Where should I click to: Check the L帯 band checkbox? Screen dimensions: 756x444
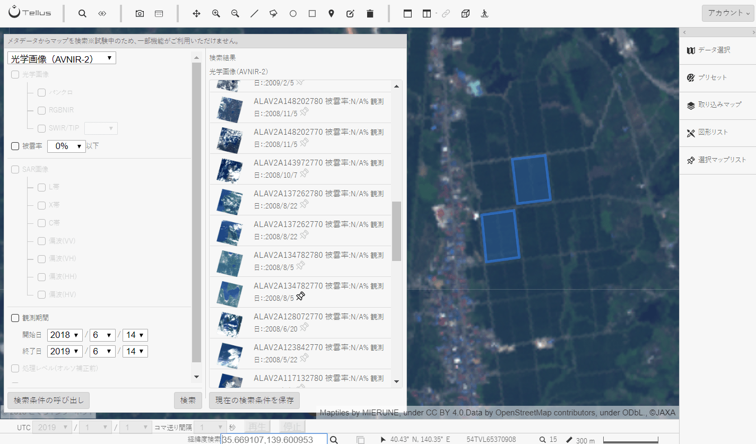click(x=41, y=187)
